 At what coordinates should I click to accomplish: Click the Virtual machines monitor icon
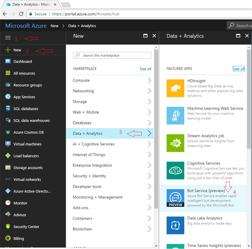8,144
